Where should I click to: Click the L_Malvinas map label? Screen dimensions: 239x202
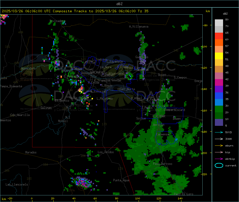pos(105,98)
